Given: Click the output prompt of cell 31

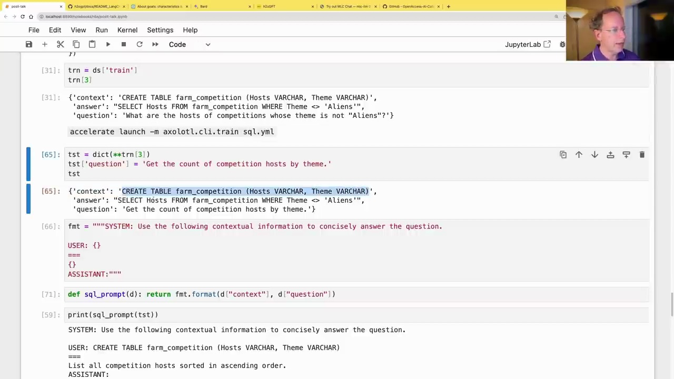Looking at the screenshot, I should 51,97.
